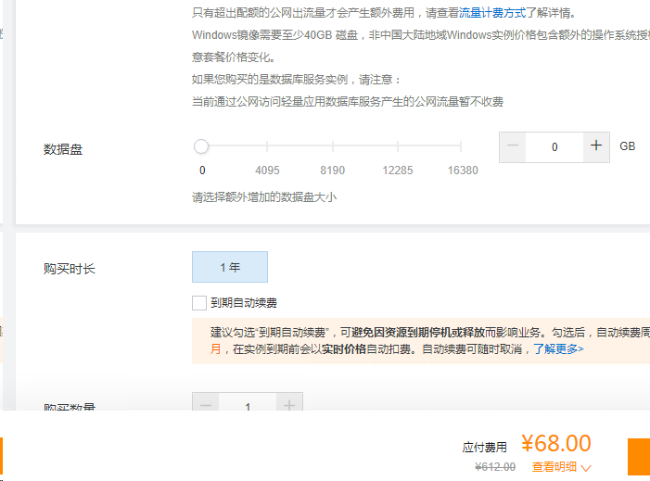
Task: Set data disk slider to 4095 mark
Action: (267, 146)
